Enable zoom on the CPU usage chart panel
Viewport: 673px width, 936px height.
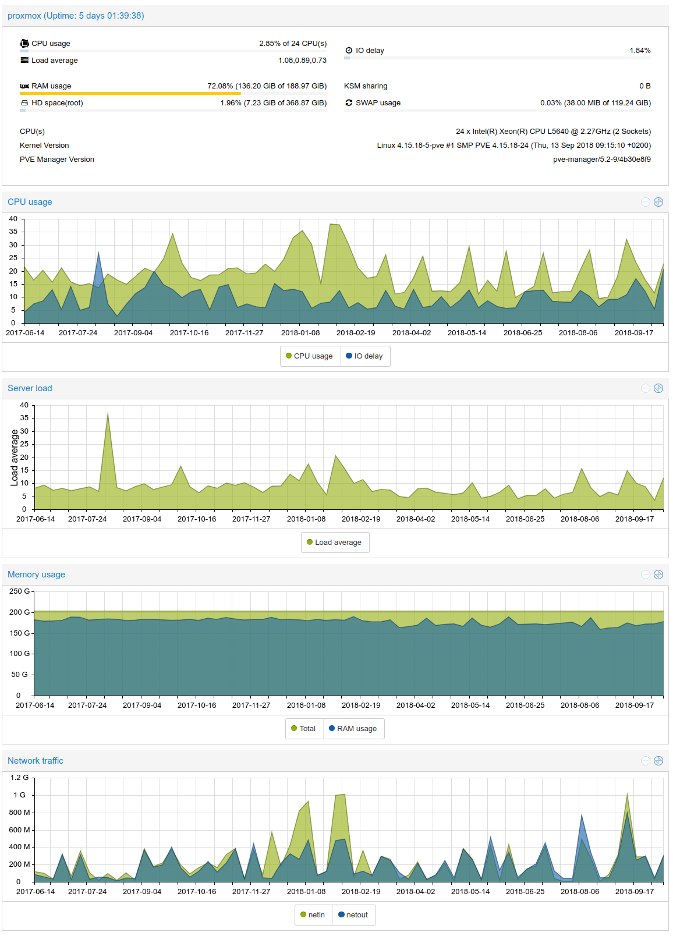658,202
